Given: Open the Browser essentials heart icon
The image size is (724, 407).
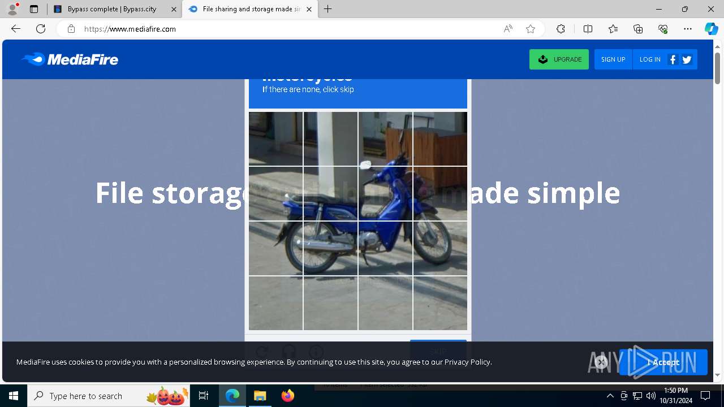Looking at the screenshot, I should click(x=663, y=29).
